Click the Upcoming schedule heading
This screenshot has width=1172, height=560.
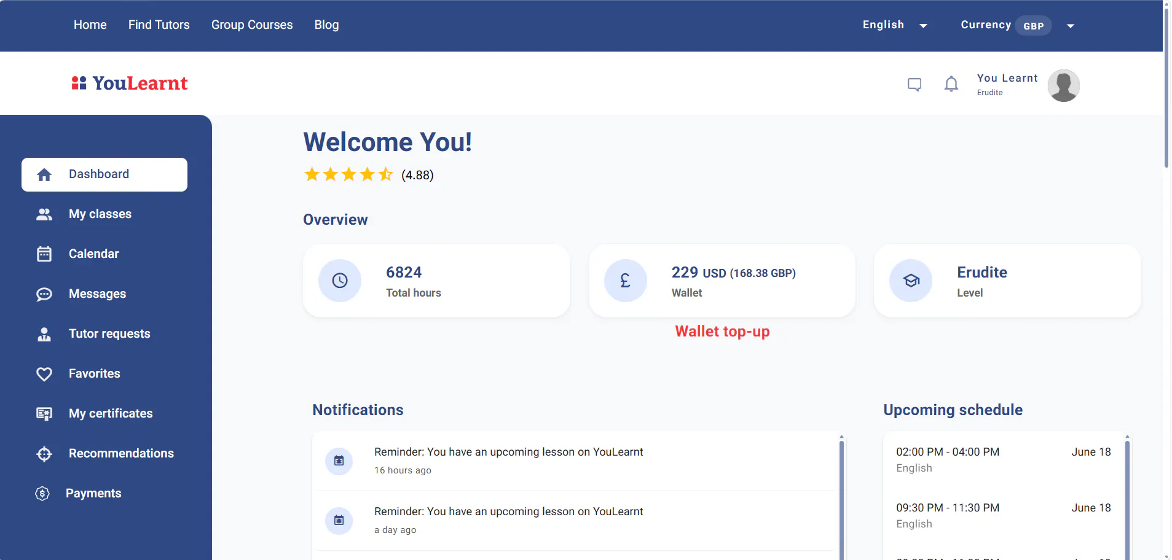pyautogui.click(x=953, y=410)
